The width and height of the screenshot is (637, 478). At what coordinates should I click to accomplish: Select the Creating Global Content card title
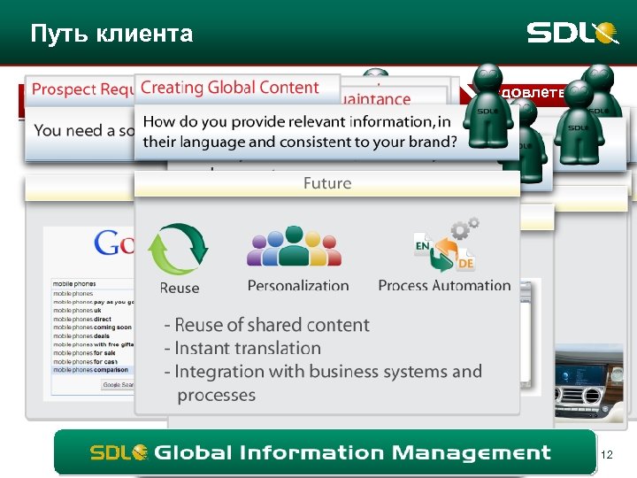point(230,88)
